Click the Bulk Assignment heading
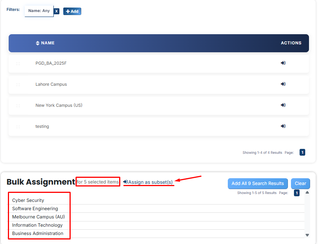The width and height of the screenshot is (318, 244). click(41, 182)
